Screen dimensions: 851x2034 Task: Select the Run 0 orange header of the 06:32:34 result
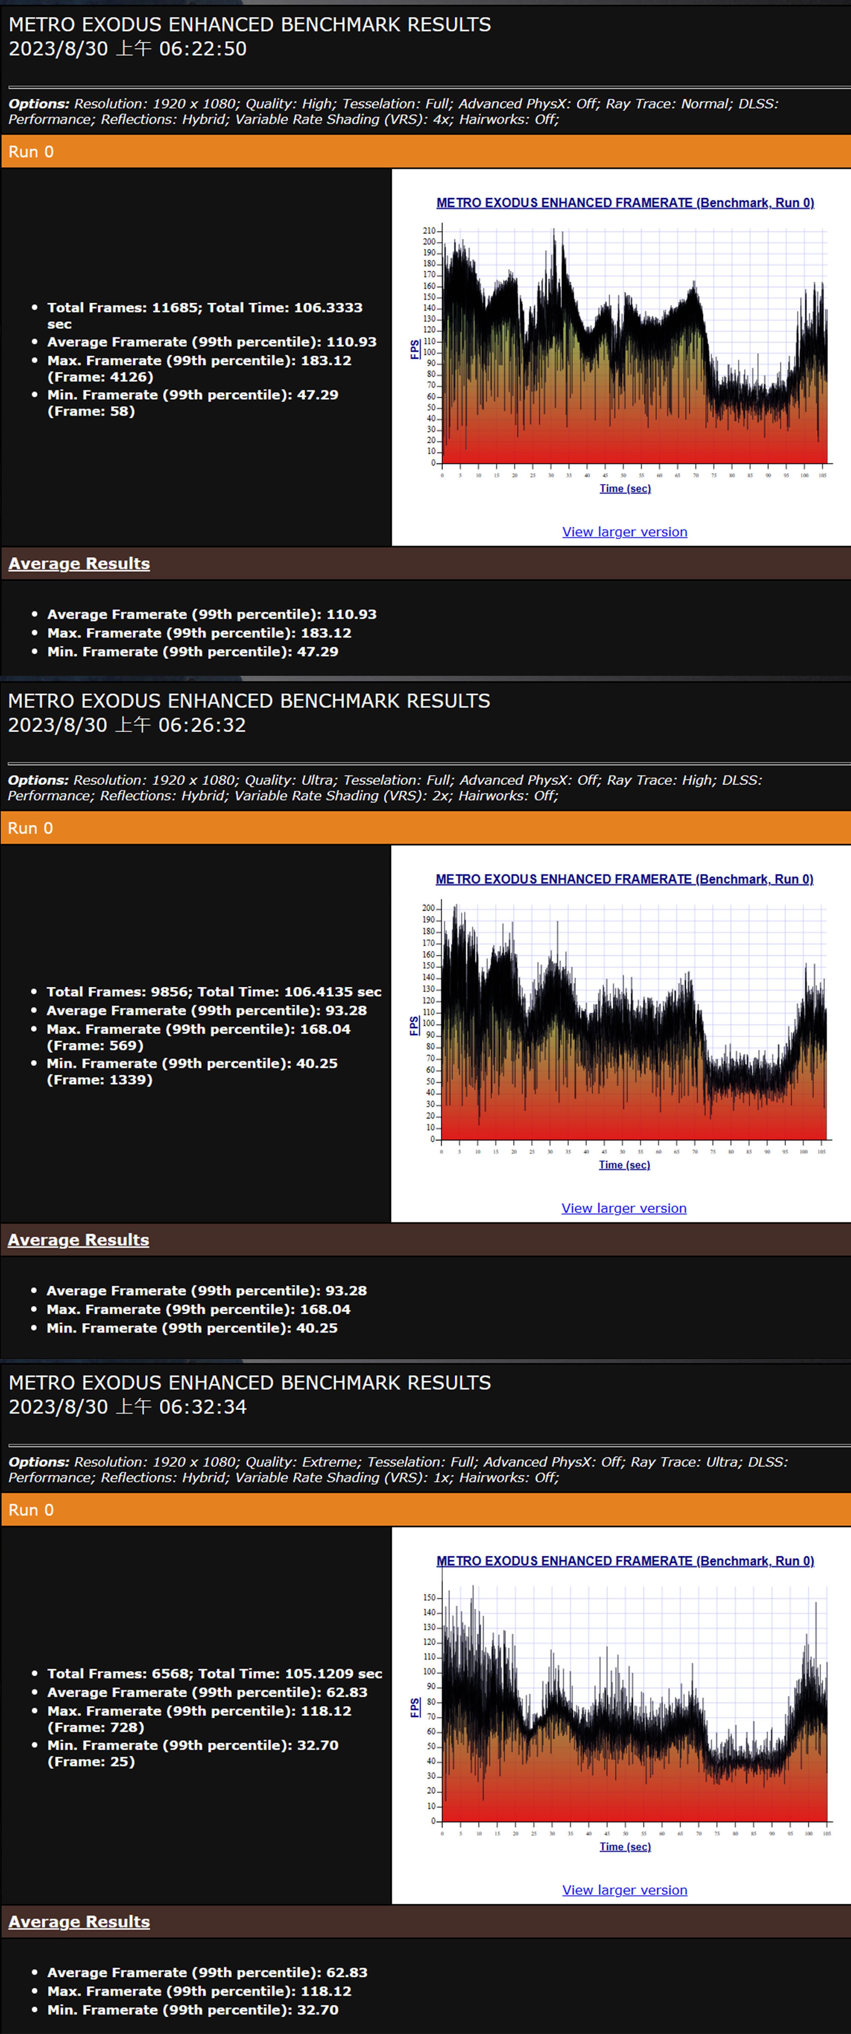pyautogui.click(x=425, y=1510)
